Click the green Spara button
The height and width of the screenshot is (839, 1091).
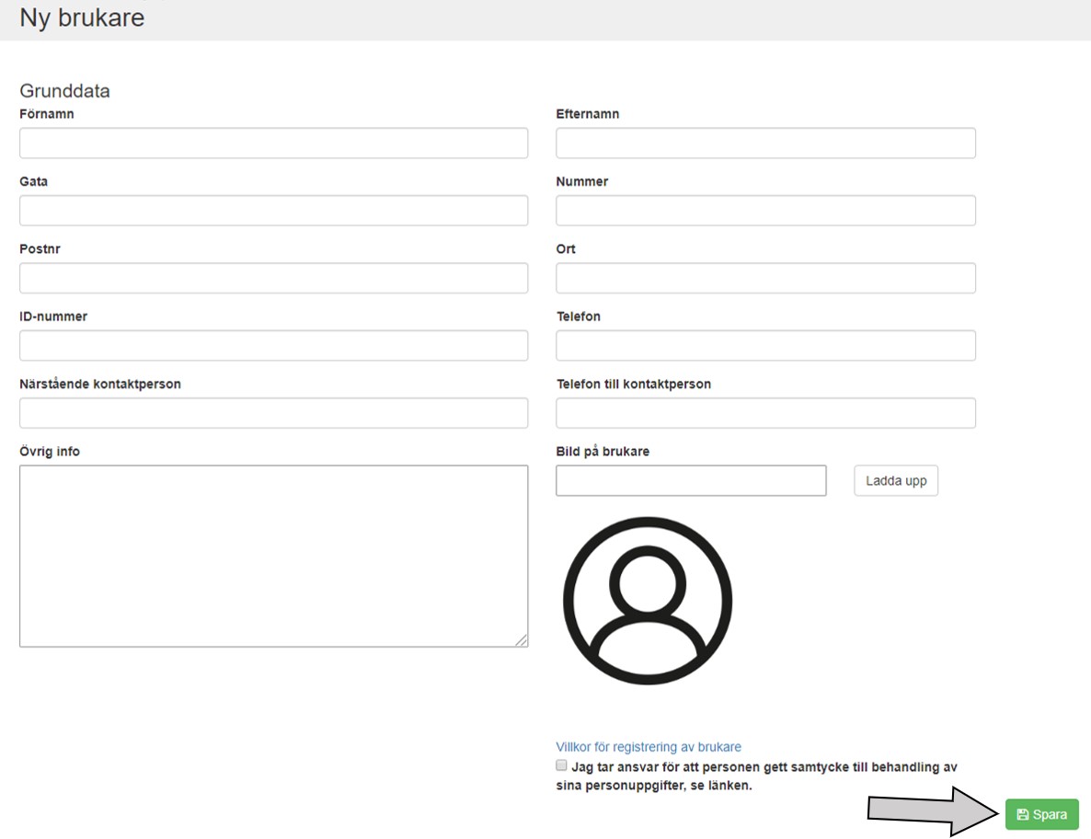[1041, 814]
